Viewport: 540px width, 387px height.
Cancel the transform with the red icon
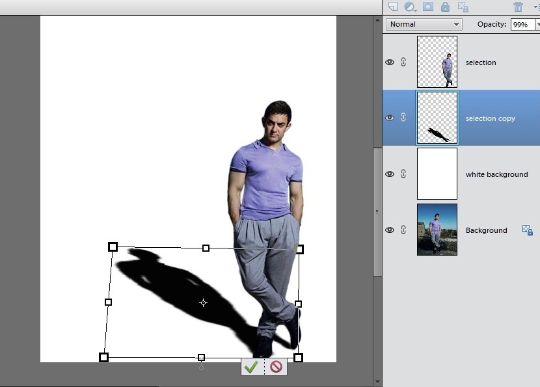(276, 366)
